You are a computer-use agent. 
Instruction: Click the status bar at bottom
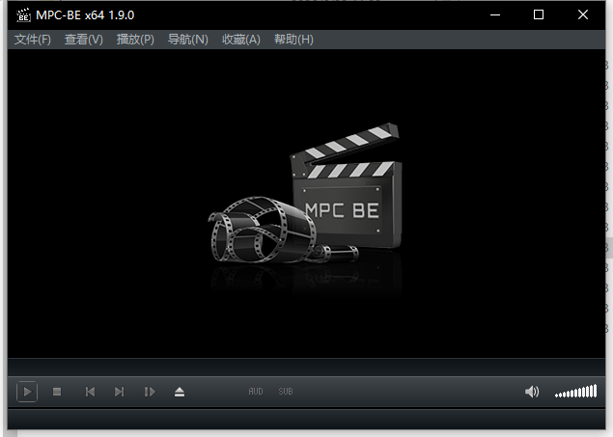(x=306, y=420)
